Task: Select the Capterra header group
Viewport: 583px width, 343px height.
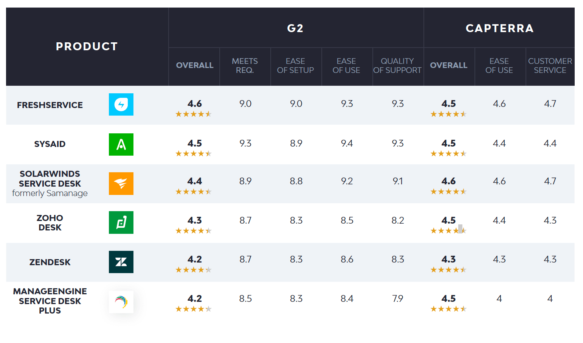Action: [x=499, y=28]
